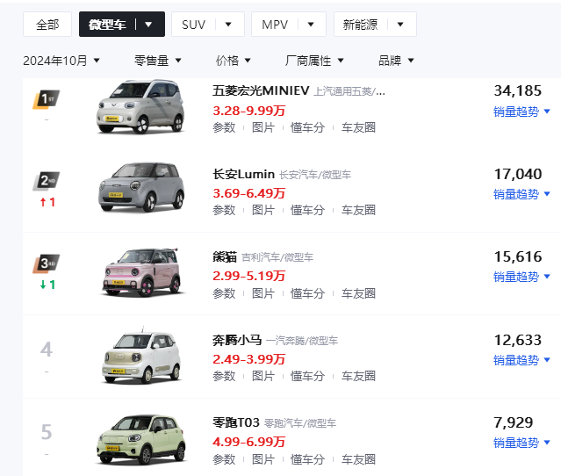Open 懂车分 for 奔腾小马

(x=307, y=377)
